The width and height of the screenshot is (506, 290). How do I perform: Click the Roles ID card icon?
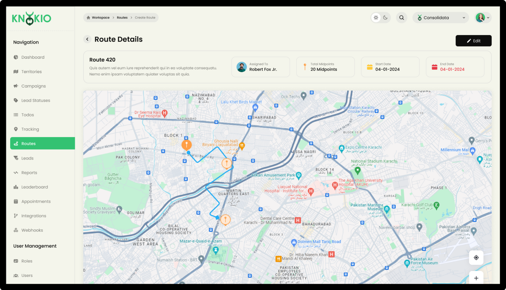click(16, 261)
